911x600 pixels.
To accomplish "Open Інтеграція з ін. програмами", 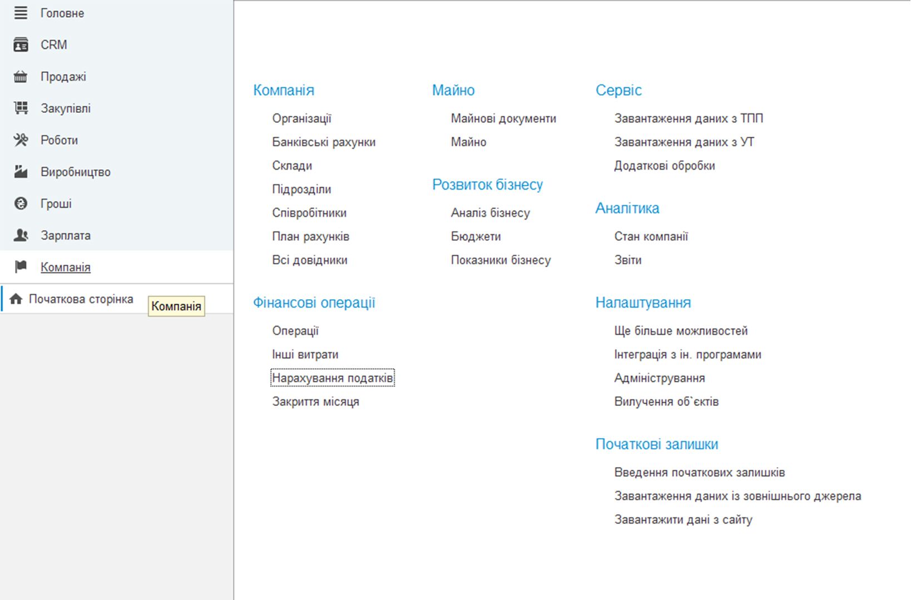I will [688, 354].
